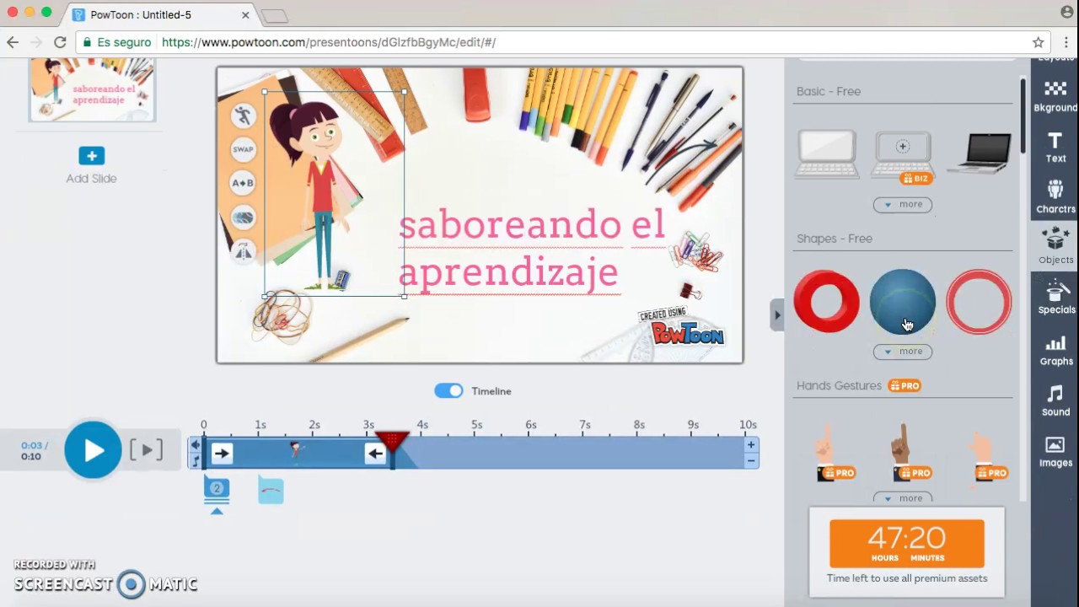Click the orange premium time-left counter
The width and height of the screenshot is (1079, 607).
pyautogui.click(x=907, y=543)
